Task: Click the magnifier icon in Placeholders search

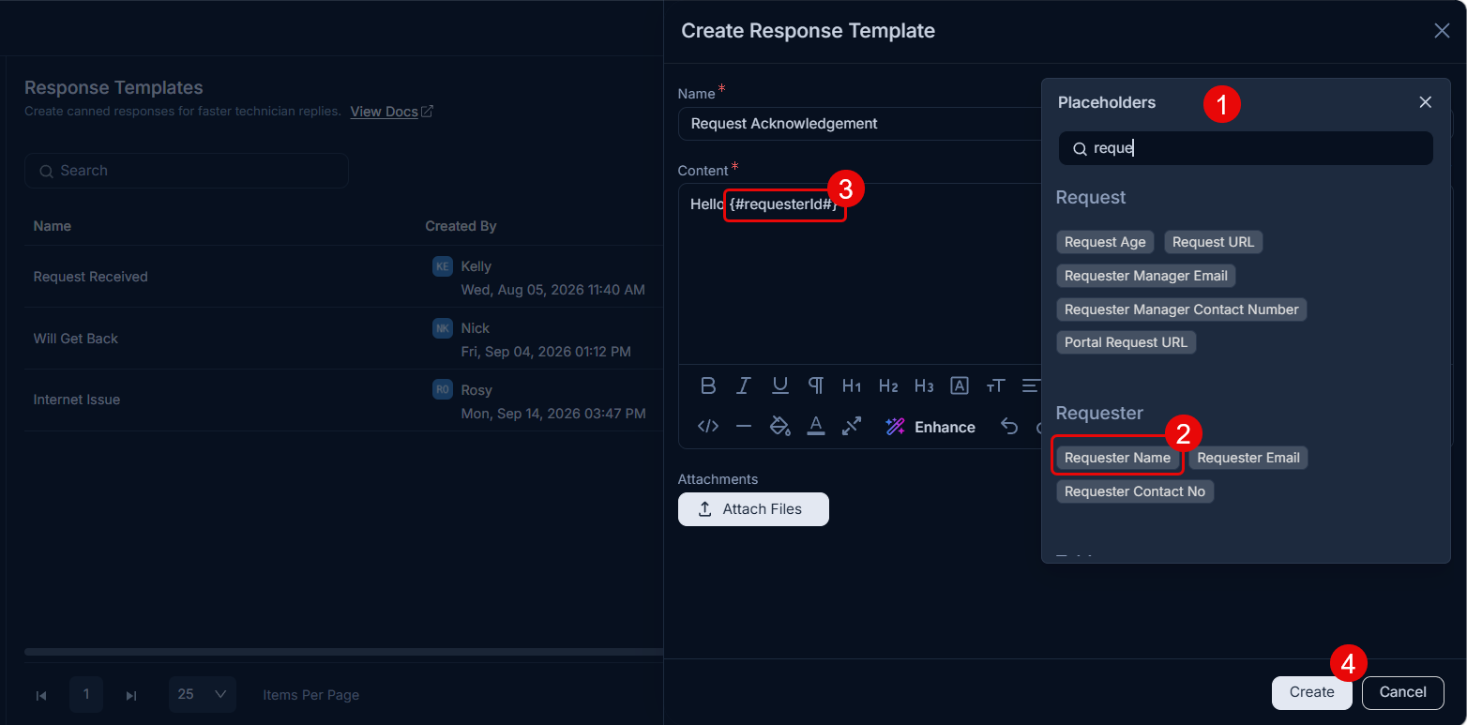Action: (x=1080, y=149)
